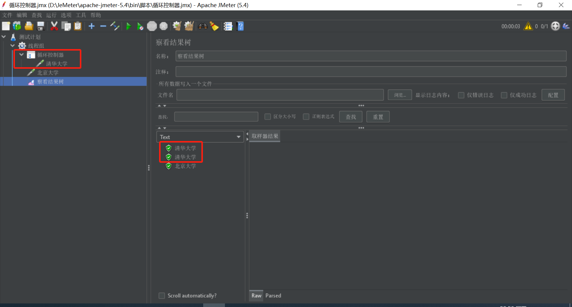The image size is (572, 307).
Task: Click the 浏览 browse button
Action: [x=400, y=95]
